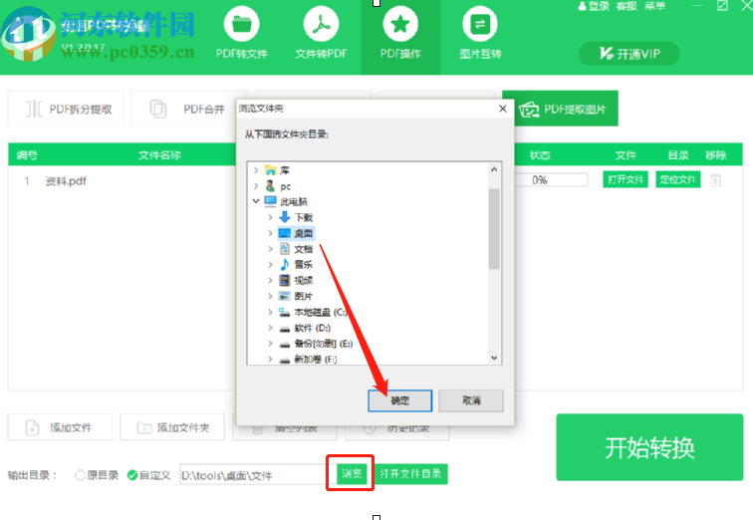Click the 添加文件夹 button

tap(172, 427)
